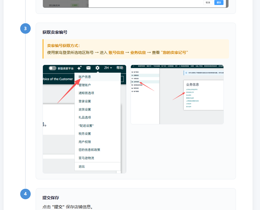Click the settings gear icon in seller header
The height and width of the screenshot is (210, 260).
pos(97,68)
